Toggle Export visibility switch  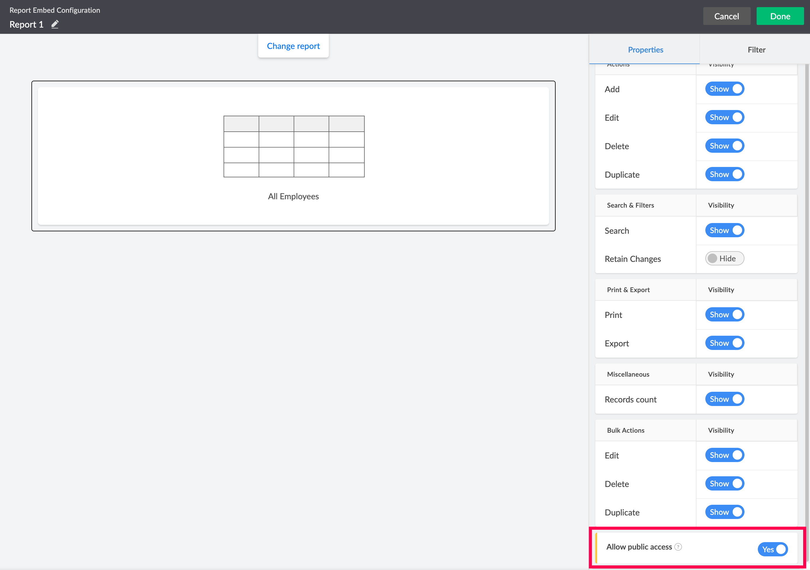724,343
